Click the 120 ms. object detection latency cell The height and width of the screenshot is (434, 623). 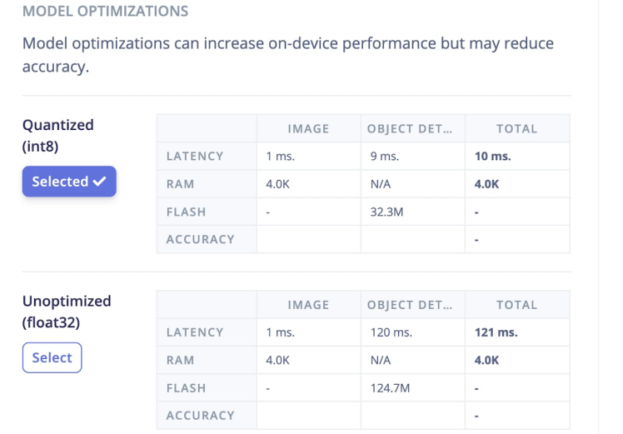(391, 332)
